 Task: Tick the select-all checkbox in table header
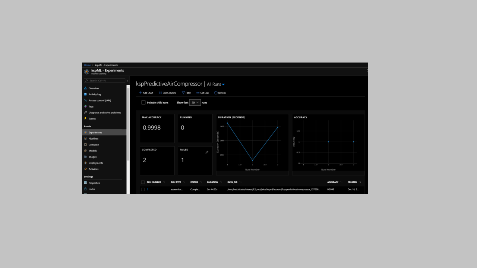pyautogui.click(x=143, y=182)
